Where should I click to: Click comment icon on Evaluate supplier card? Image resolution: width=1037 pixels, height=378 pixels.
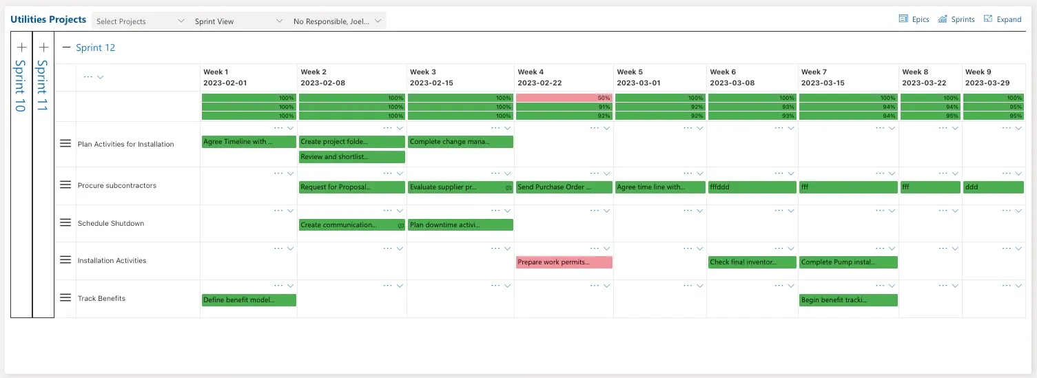[x=509, y=188]
